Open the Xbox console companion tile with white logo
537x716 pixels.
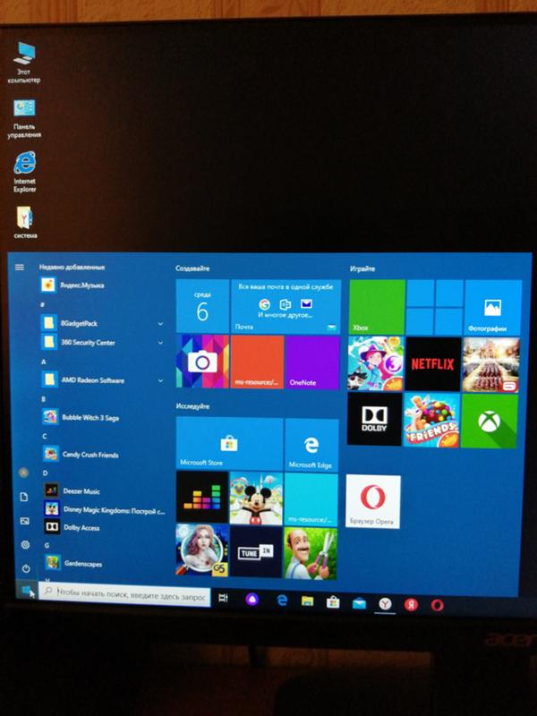point(489,421)
